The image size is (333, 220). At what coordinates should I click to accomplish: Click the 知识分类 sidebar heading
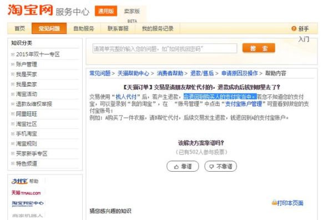point(22,43)
